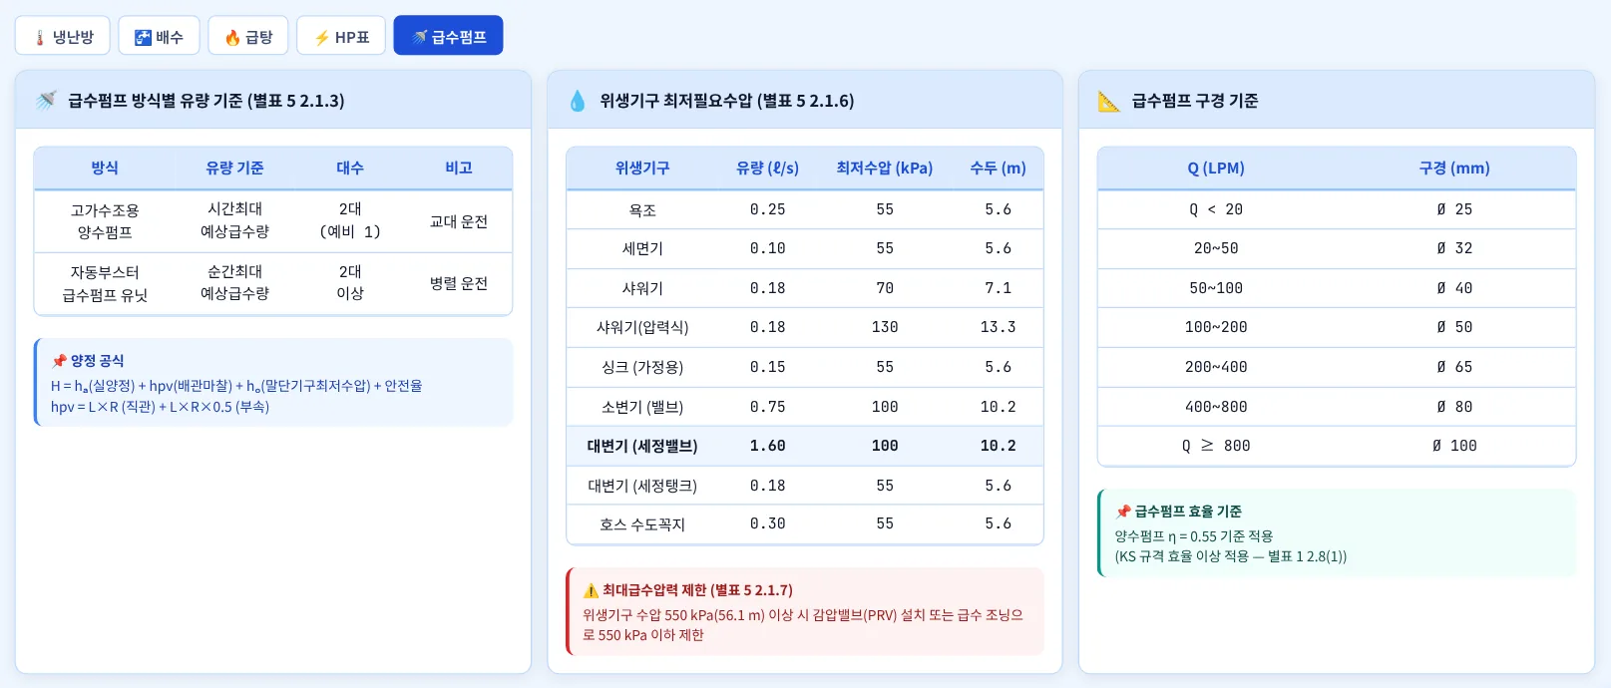Click the 구경 (mm) column header
Viewport: 1611px width, 688px height.
tap(1454, 169)
